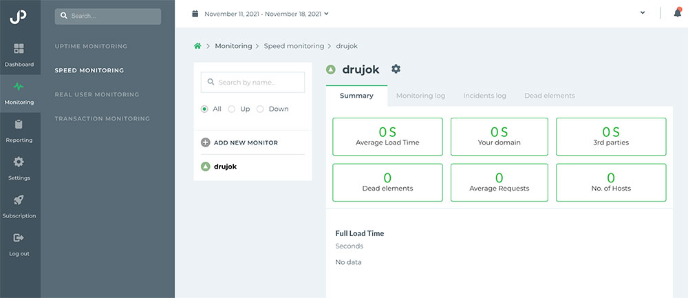Click Monitoring breadcrumb link
The height and width of the screenshot is (298, 688).
point(233,45)
